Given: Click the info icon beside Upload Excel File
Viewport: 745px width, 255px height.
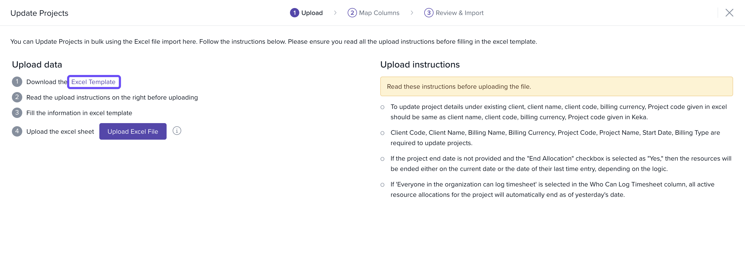Looking at the screenshot, I should pyautogui.click(x=177, y=131).
